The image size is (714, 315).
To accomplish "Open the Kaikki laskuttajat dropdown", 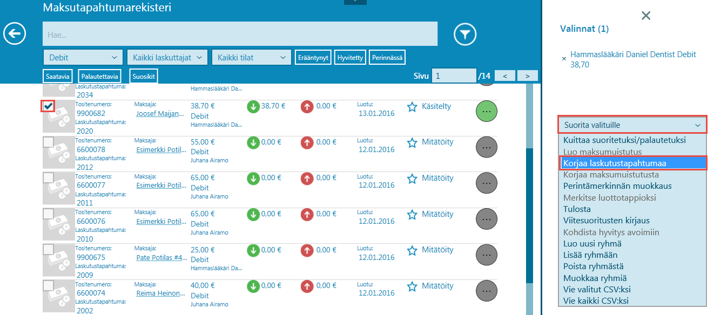I will [167, 58].
